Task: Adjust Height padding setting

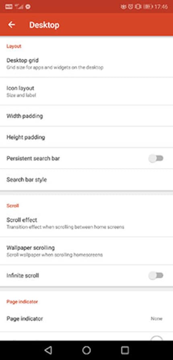Action: click(86, 137)
